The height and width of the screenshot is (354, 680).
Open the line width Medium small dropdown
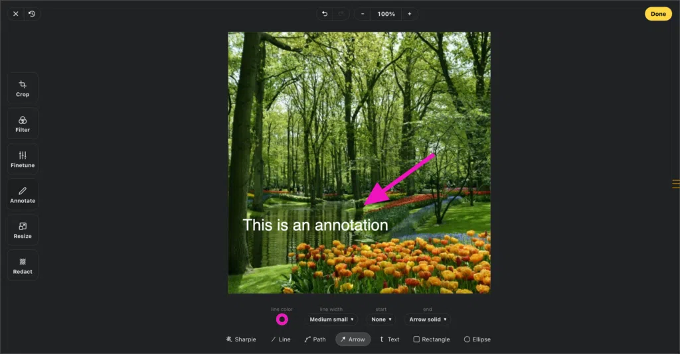click(x=331, y=320)
